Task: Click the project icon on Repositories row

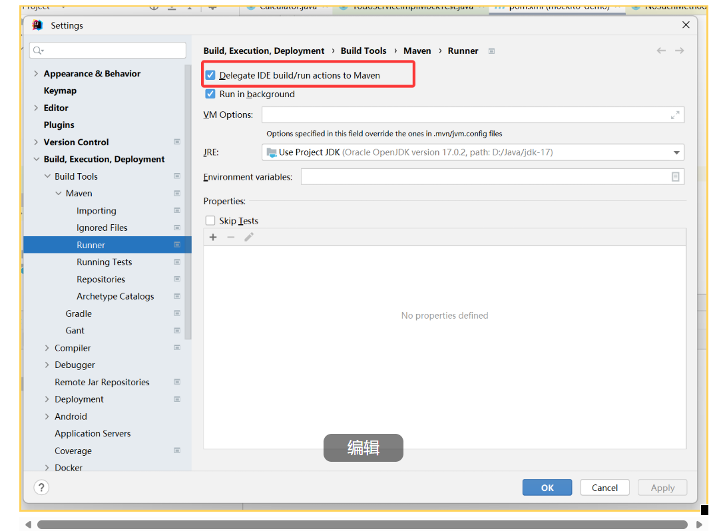Action: pos(177,279)
